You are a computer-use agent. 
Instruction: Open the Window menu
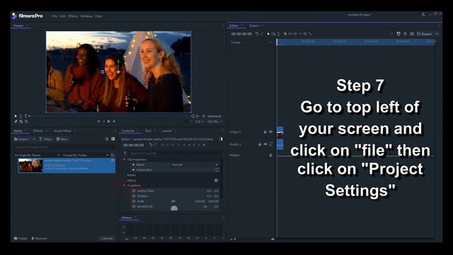(x=86, y=16)
